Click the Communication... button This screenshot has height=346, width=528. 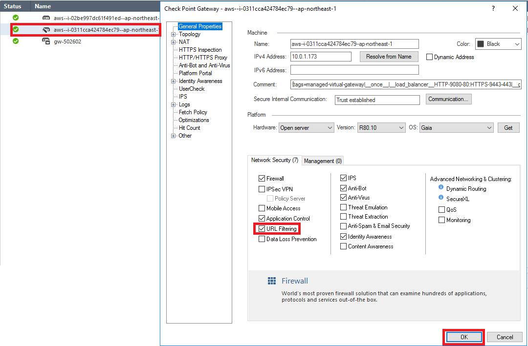[448, 99]
